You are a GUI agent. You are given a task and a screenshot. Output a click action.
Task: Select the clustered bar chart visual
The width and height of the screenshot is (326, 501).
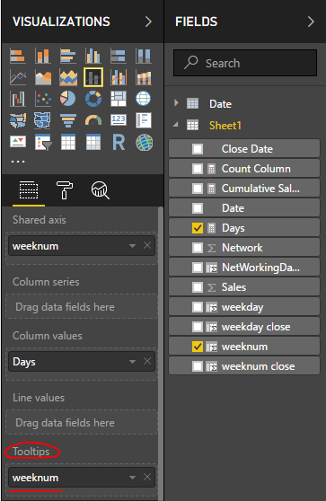(68, 56)
